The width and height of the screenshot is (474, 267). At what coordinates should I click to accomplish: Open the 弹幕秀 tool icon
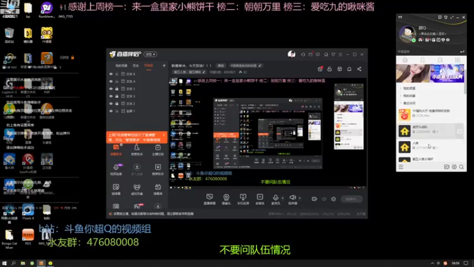point(158,189)
